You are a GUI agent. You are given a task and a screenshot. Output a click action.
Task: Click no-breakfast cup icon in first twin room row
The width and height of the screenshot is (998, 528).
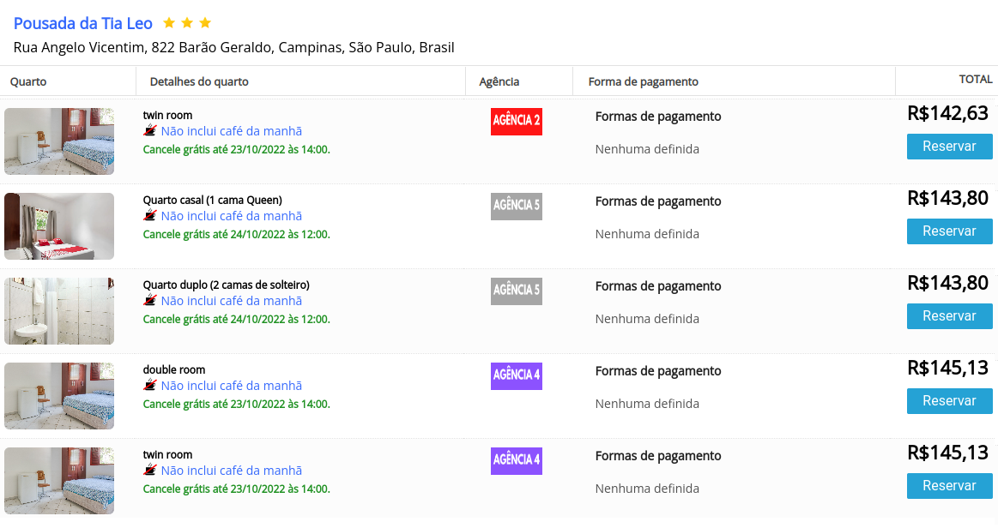150,130
